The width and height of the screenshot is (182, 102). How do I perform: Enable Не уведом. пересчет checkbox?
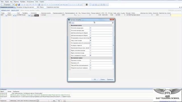pyautogui.click(x=90, y=45)
